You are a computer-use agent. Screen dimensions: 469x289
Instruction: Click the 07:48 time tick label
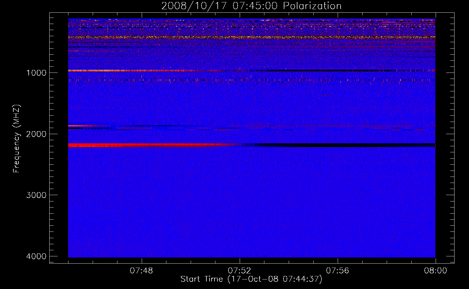click(141, 271)
